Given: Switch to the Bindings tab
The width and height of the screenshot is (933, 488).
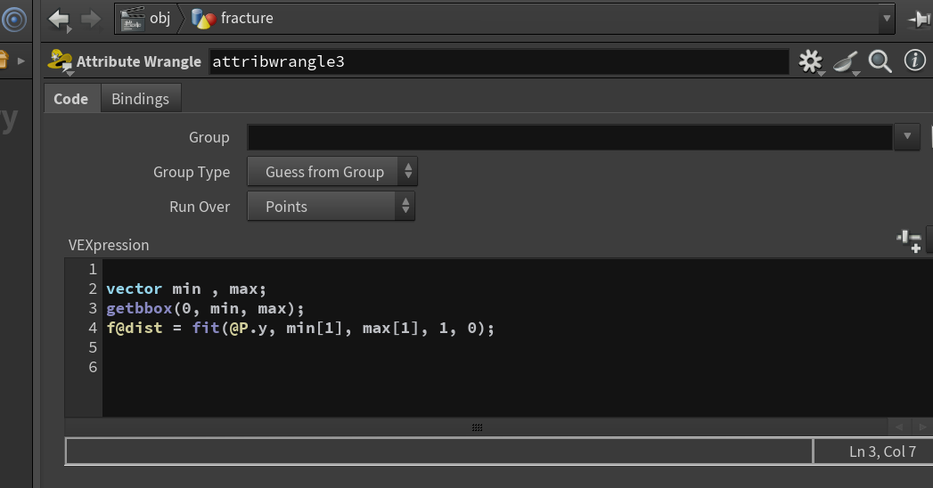Looking at the screenshot, I should pos(141,99).
